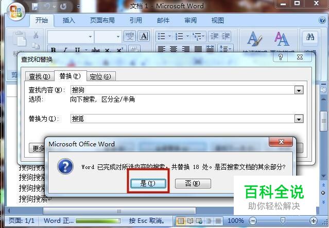The width and height of the screenshot is (329, 228).
Task: Select the 定位(G) tab in the dialog
Action: coord(100,77)
